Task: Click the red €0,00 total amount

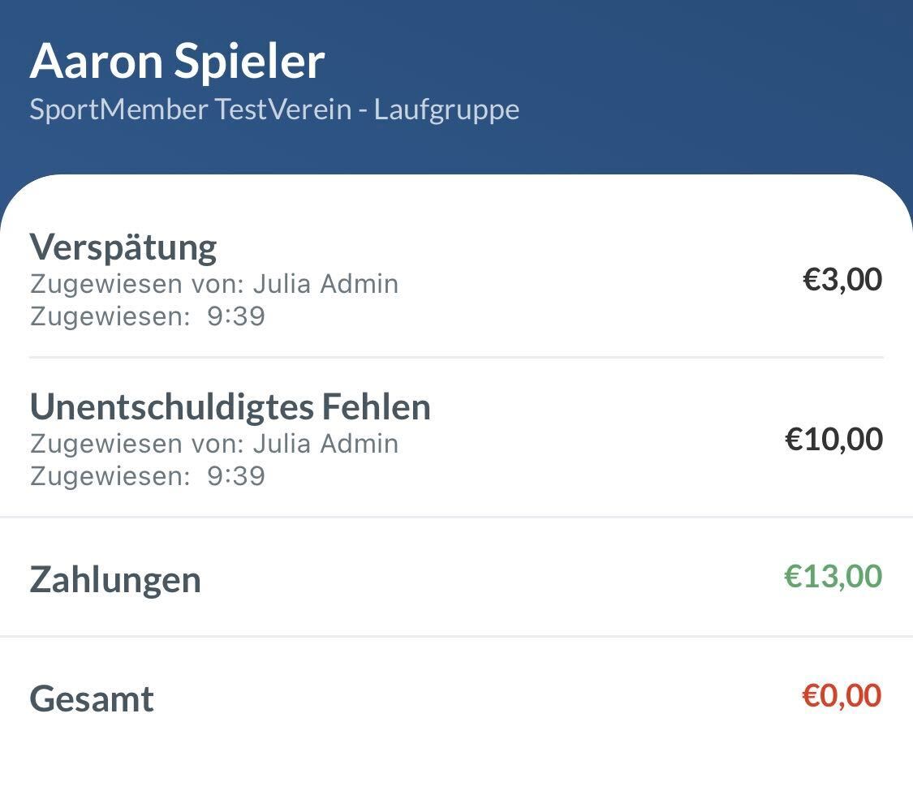Action: (842, 695)
